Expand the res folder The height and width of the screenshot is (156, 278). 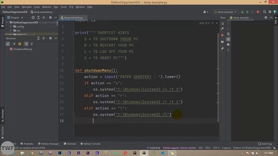(x=10, y=31)
